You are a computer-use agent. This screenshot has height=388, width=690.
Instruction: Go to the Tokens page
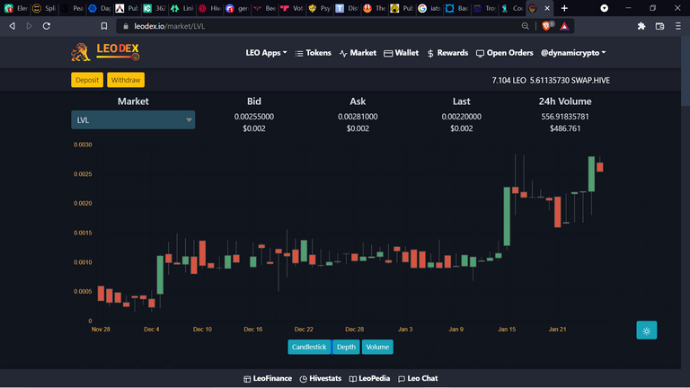click(x=313, y=53)
